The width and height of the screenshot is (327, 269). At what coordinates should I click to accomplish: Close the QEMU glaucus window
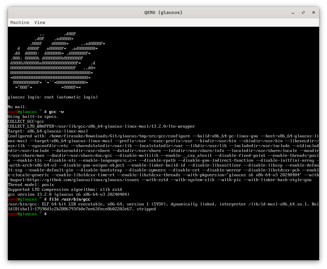(313, 13)
